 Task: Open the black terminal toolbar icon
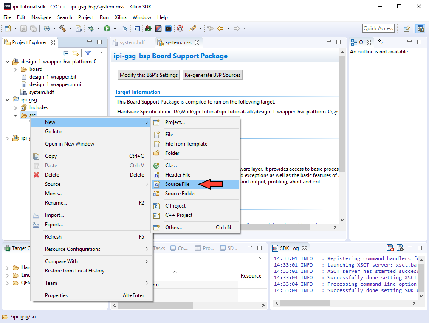pos(168,28)
